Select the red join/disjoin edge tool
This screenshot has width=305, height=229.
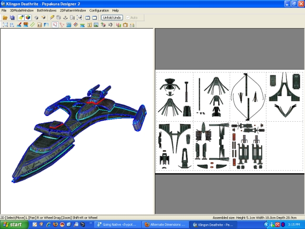point(62,25)
